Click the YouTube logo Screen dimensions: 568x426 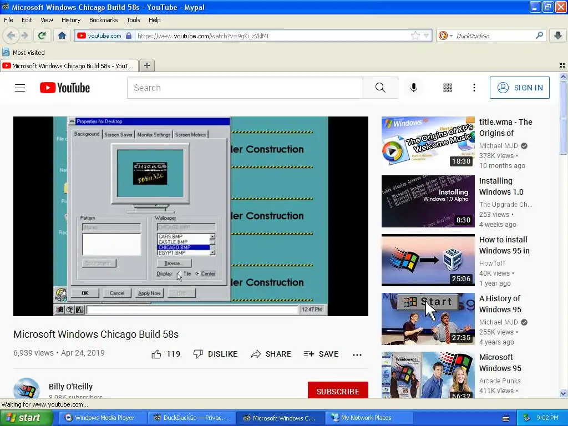tap(65, 88)
